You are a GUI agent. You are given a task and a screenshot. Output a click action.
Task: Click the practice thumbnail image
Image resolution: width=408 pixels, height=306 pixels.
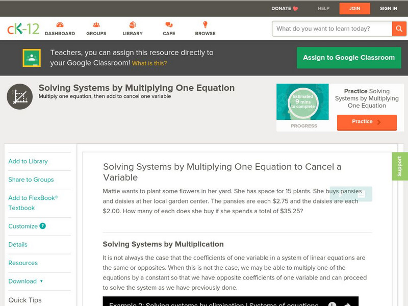click(302, 101)
